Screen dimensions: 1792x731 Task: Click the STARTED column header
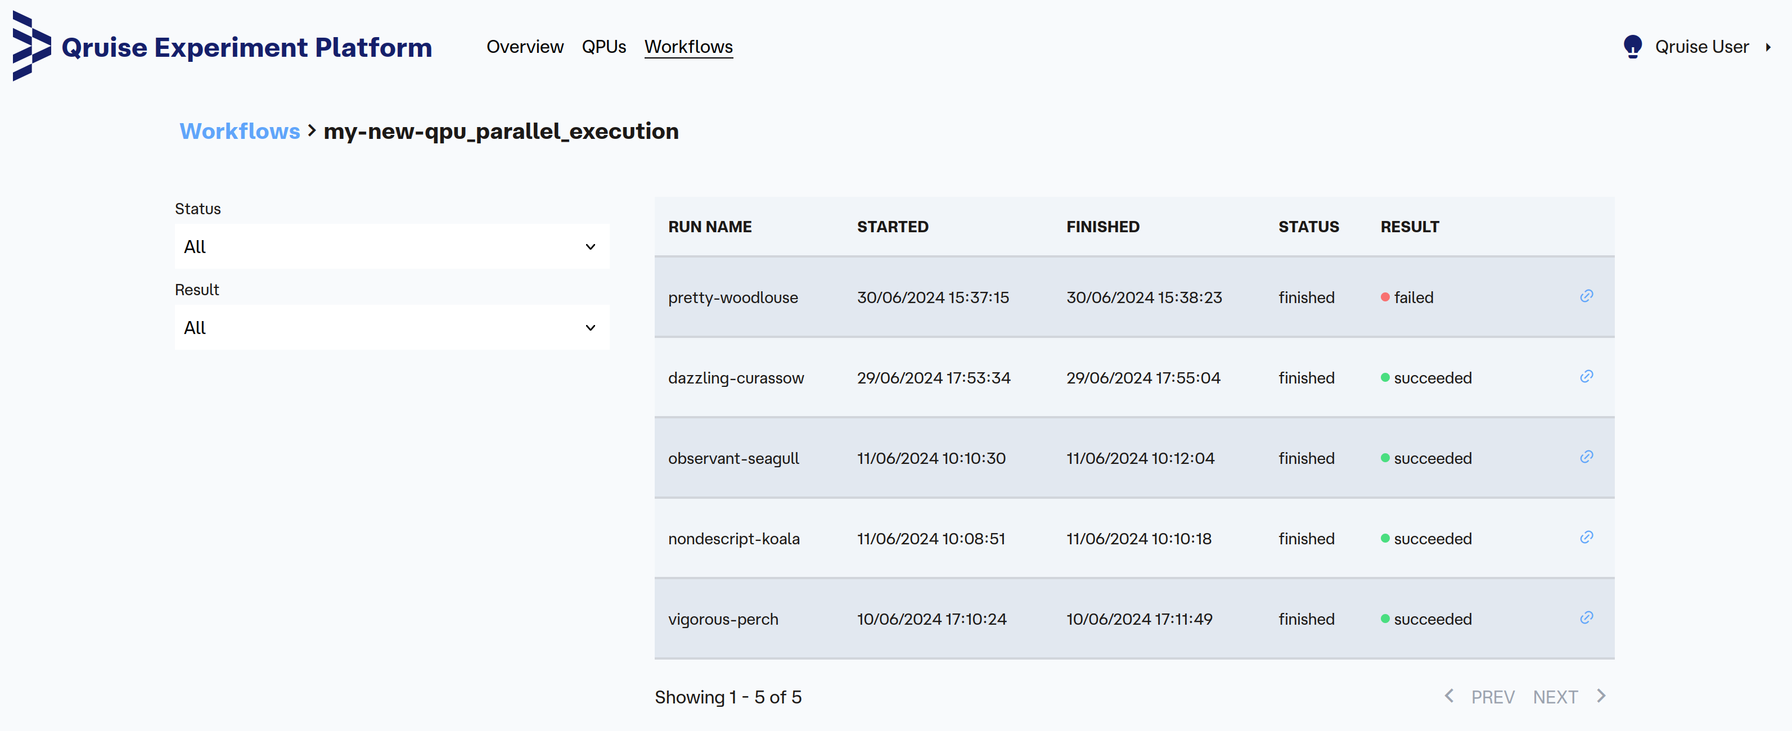[x=893, y=227]
